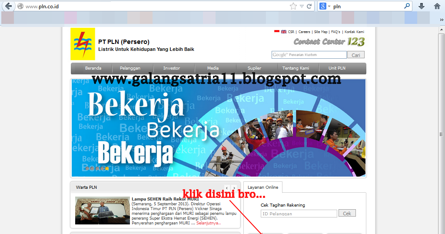The image size is (445, 234).
Task: Click the SEHEN news thumbnail photo
Action: coord(103,211)
